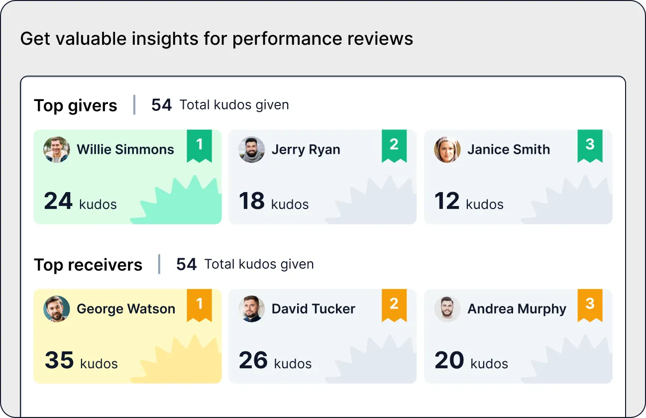Open the George Watson name link
Viewport: 646px width, 418px height.
point(126,309)
